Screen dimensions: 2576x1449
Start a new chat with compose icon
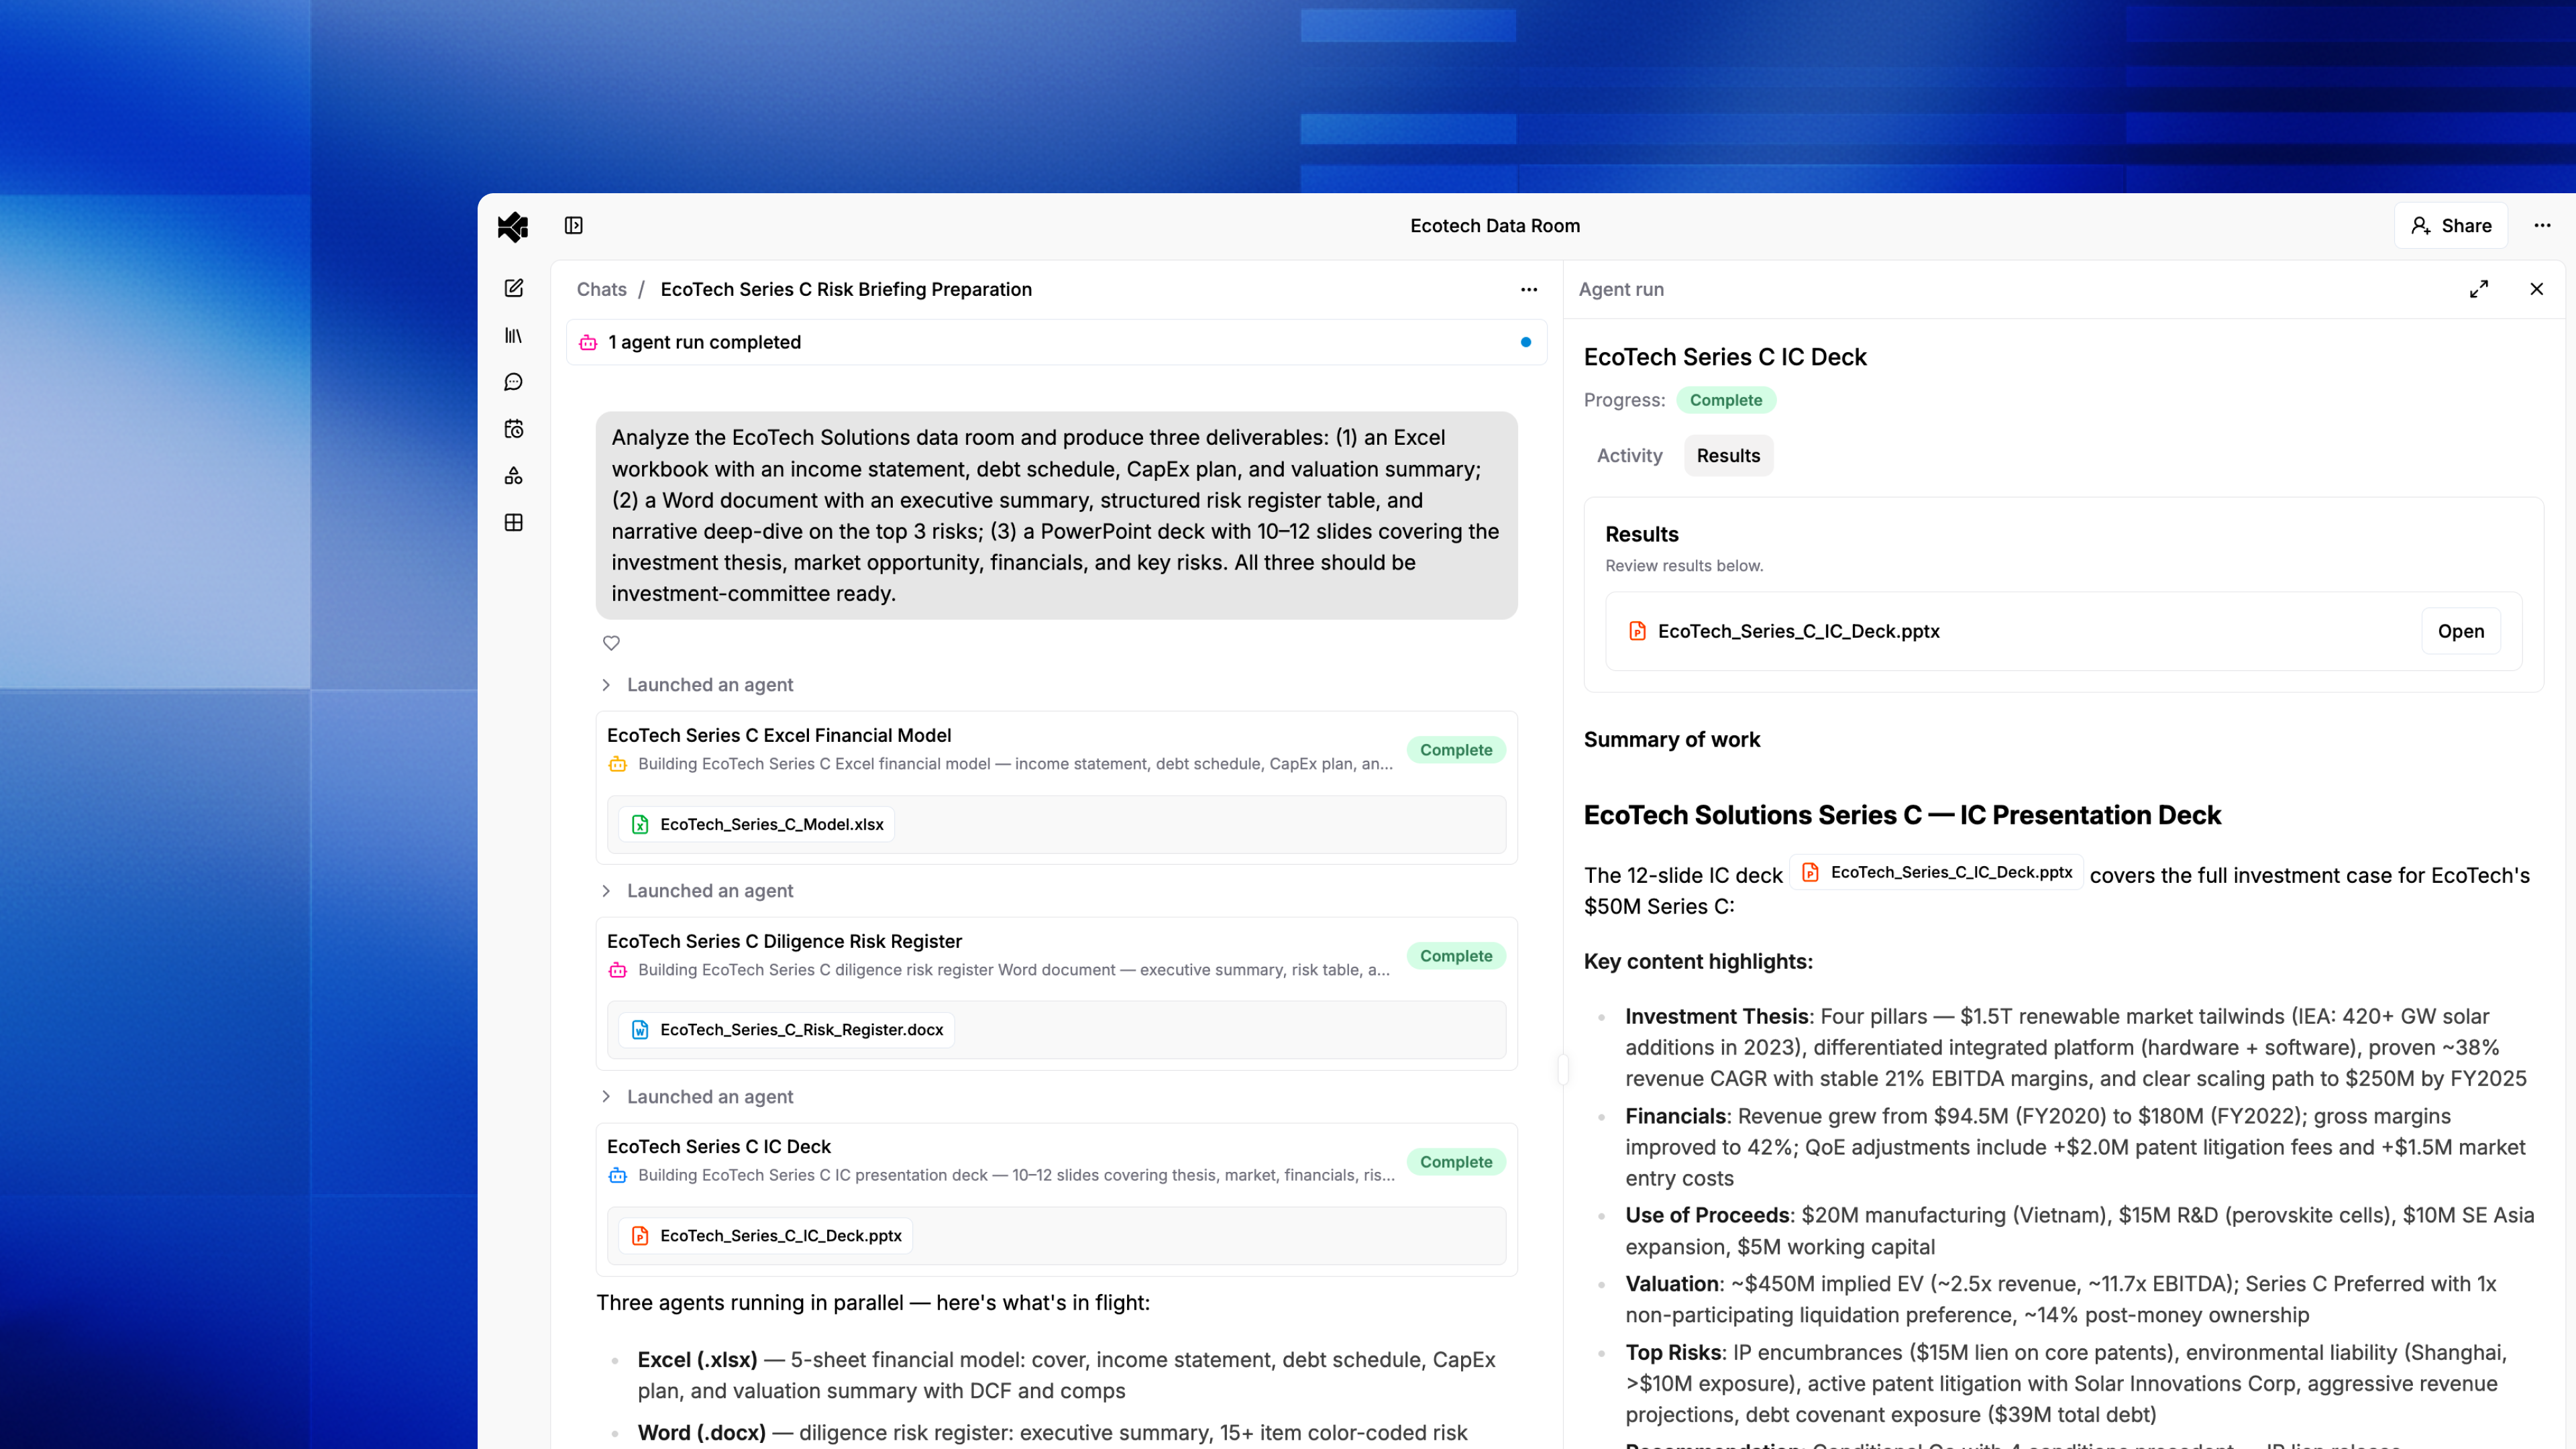[x=514, y=288]
